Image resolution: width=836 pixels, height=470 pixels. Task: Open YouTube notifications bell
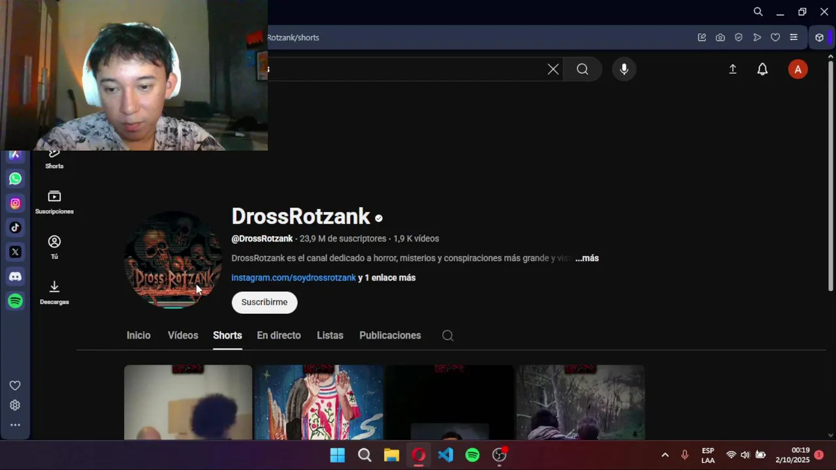(762, 69)
